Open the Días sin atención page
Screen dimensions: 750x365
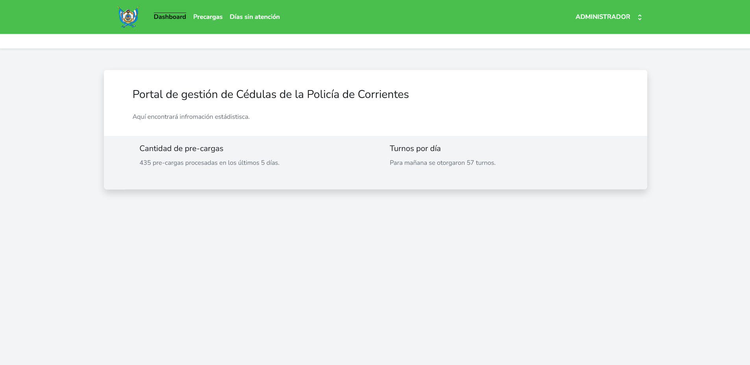tap(254, 17)
